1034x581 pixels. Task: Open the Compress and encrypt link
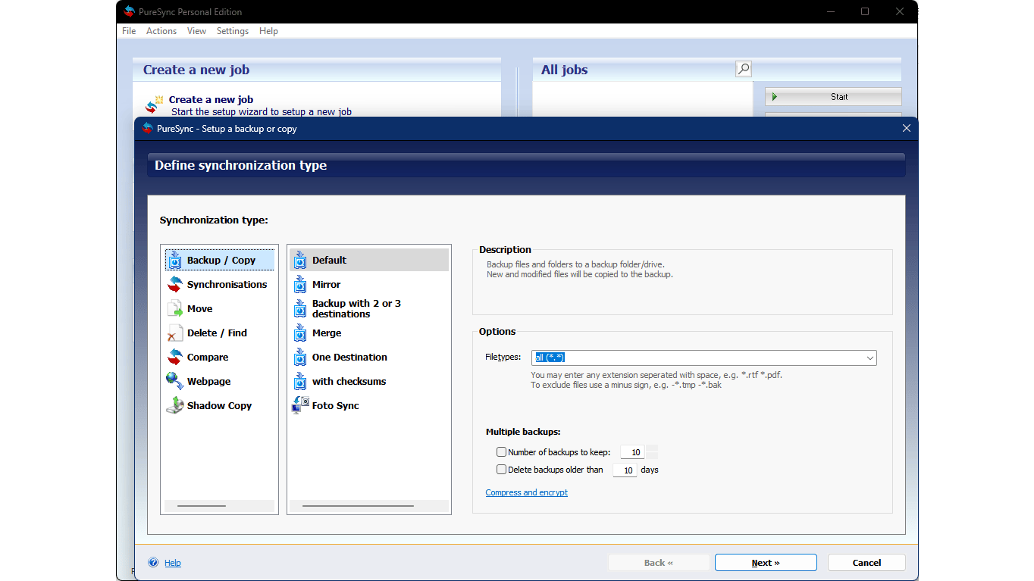click(x=527, y=492)
